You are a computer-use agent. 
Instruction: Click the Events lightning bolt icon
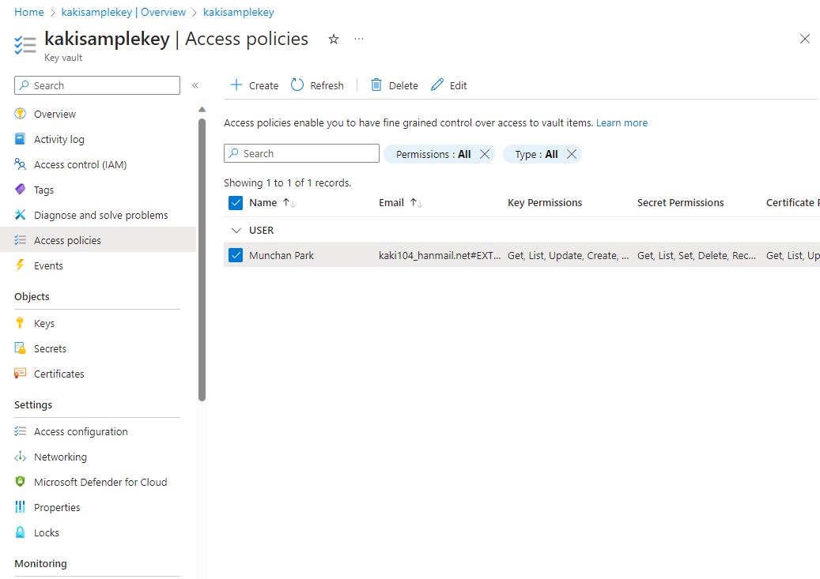20,265
